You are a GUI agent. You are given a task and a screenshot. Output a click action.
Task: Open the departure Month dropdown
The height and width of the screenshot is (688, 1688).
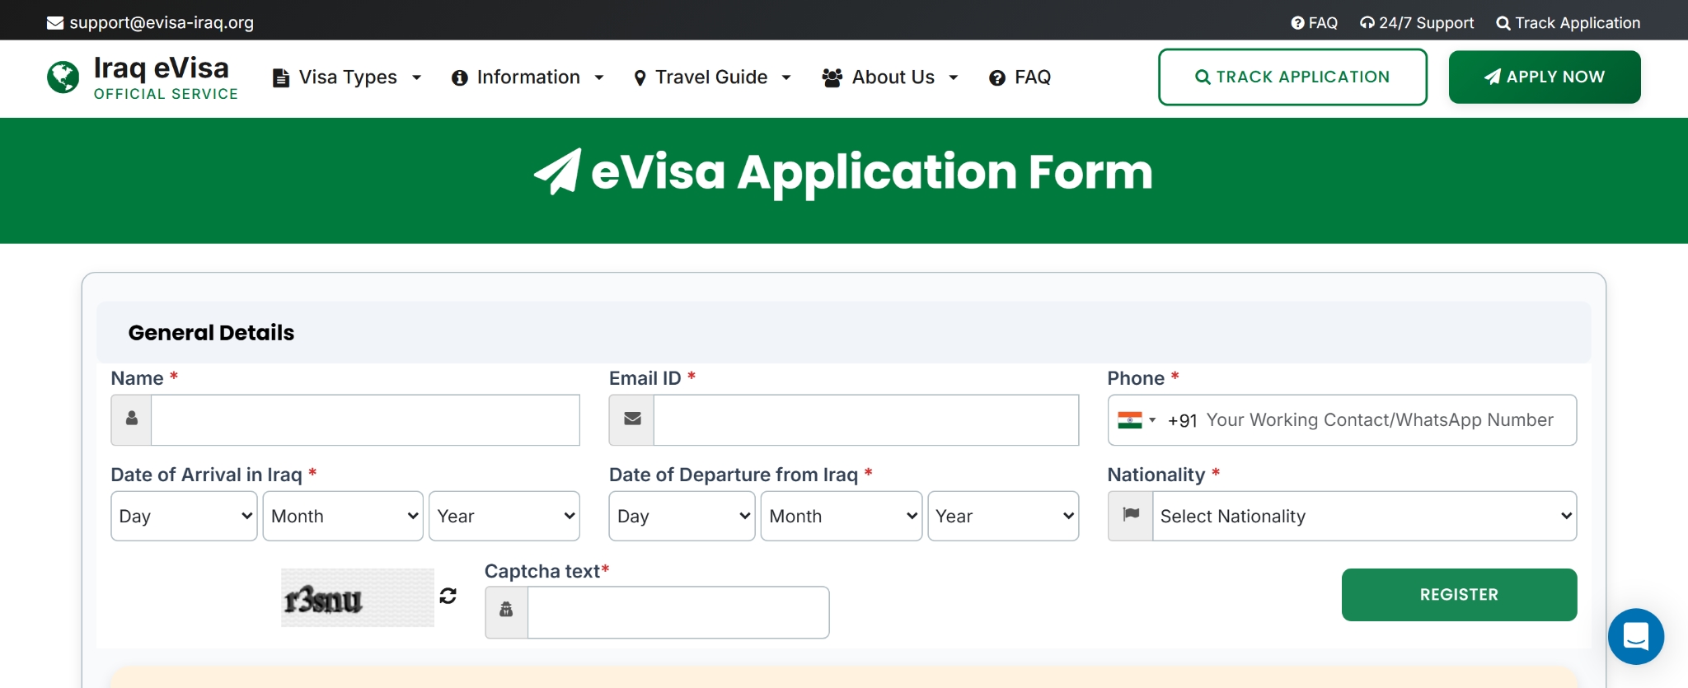tap(841, 516)
